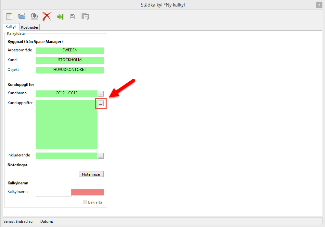325x227 pixels.
Task: Click the red Kalkylnamn field segment
Action: [x=87, y=192]
